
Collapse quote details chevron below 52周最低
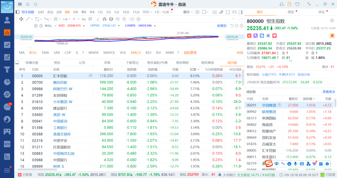point(291,61)
